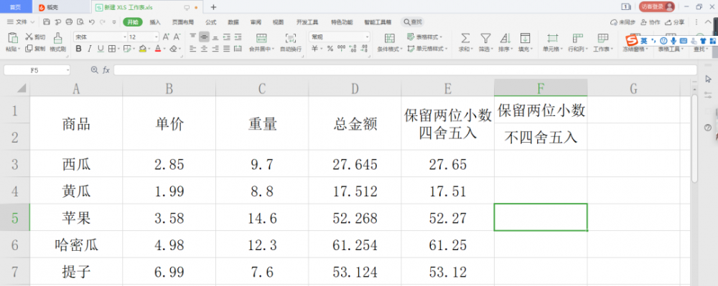718x286 pixels.
Task: Open the font size dropdown showing 12
Action: point(144,37)
